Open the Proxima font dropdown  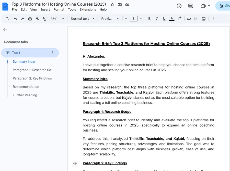click(110, 19)
